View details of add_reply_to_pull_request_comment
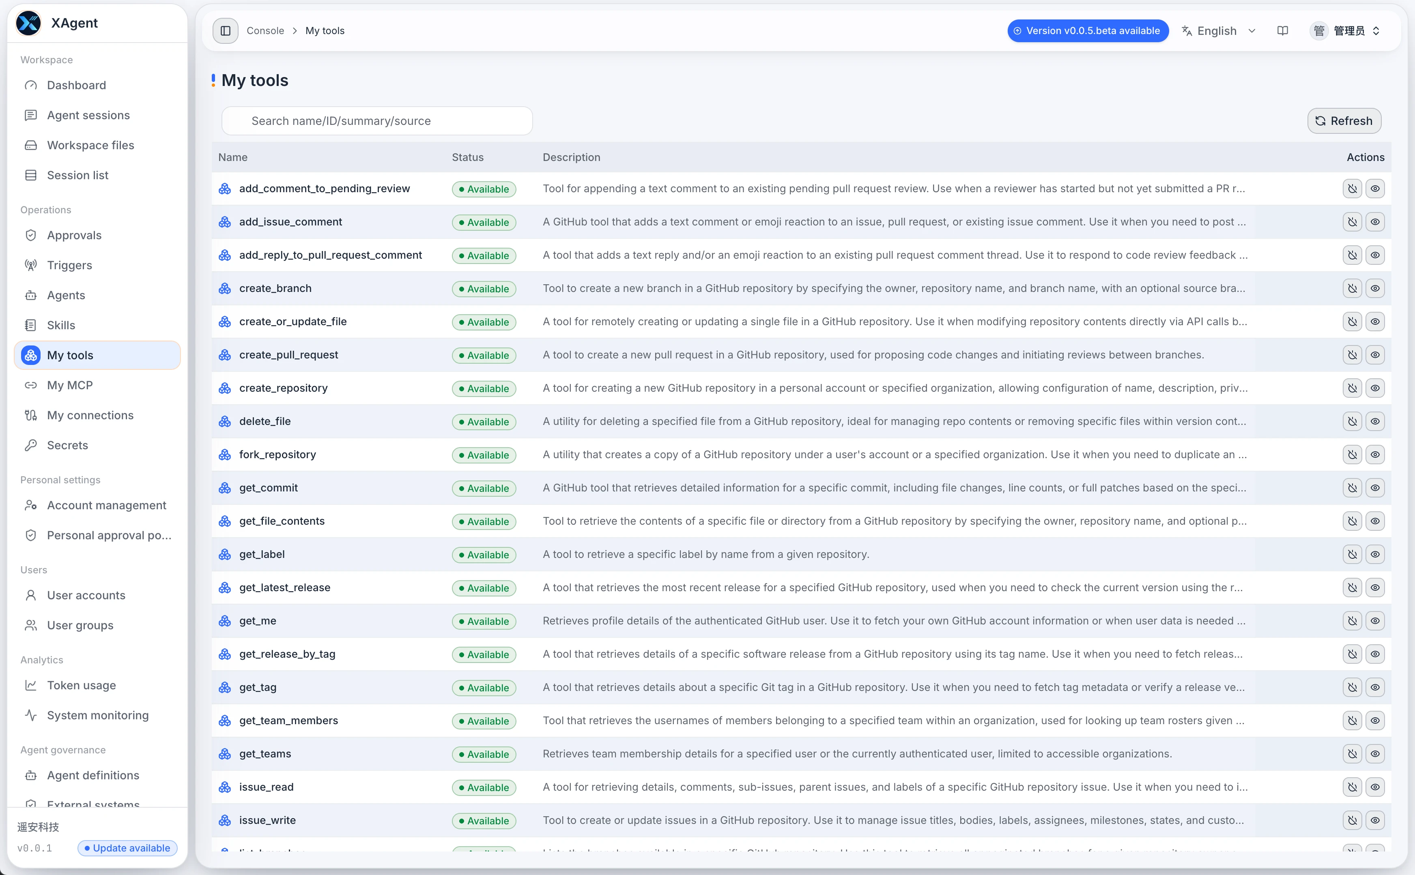This screenshot has height=875, width=1415. (1375, 255)
